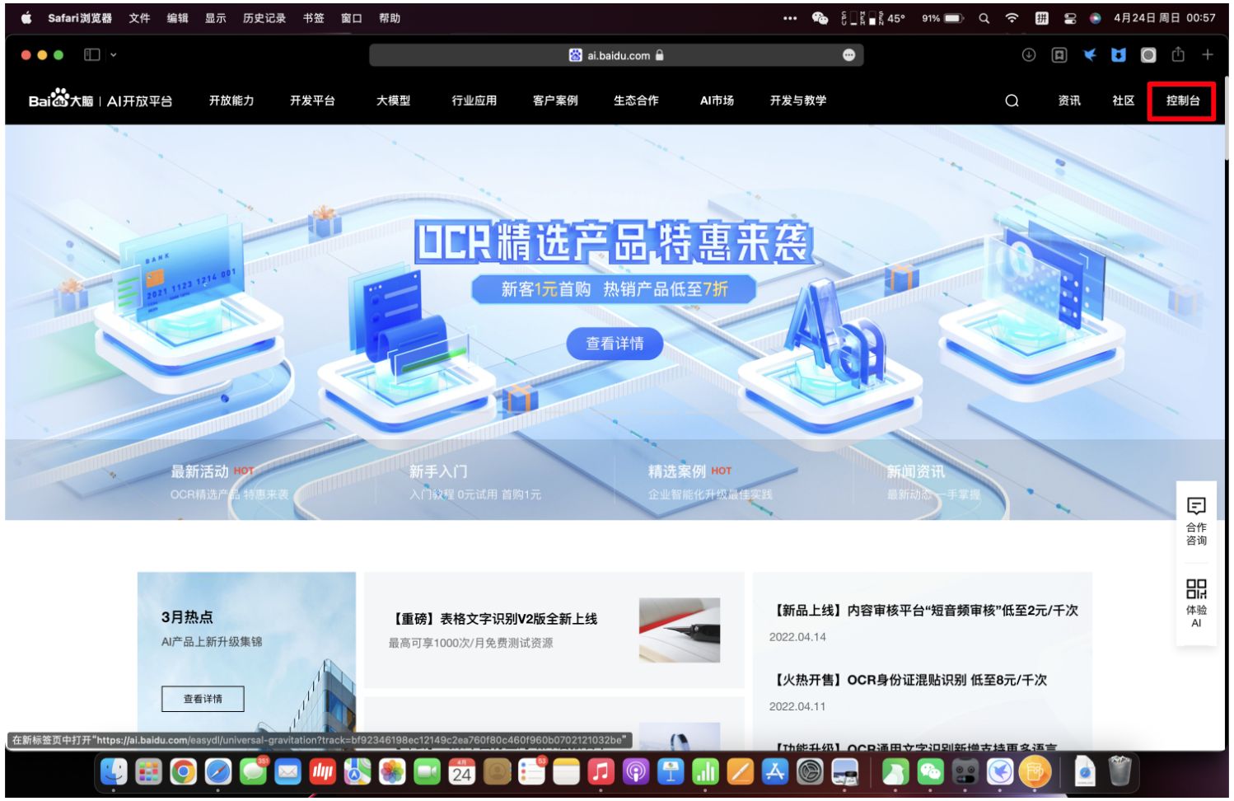Open Messages from the Dock
Viewport: 1234px width, 801px height.
pos(253,772)
